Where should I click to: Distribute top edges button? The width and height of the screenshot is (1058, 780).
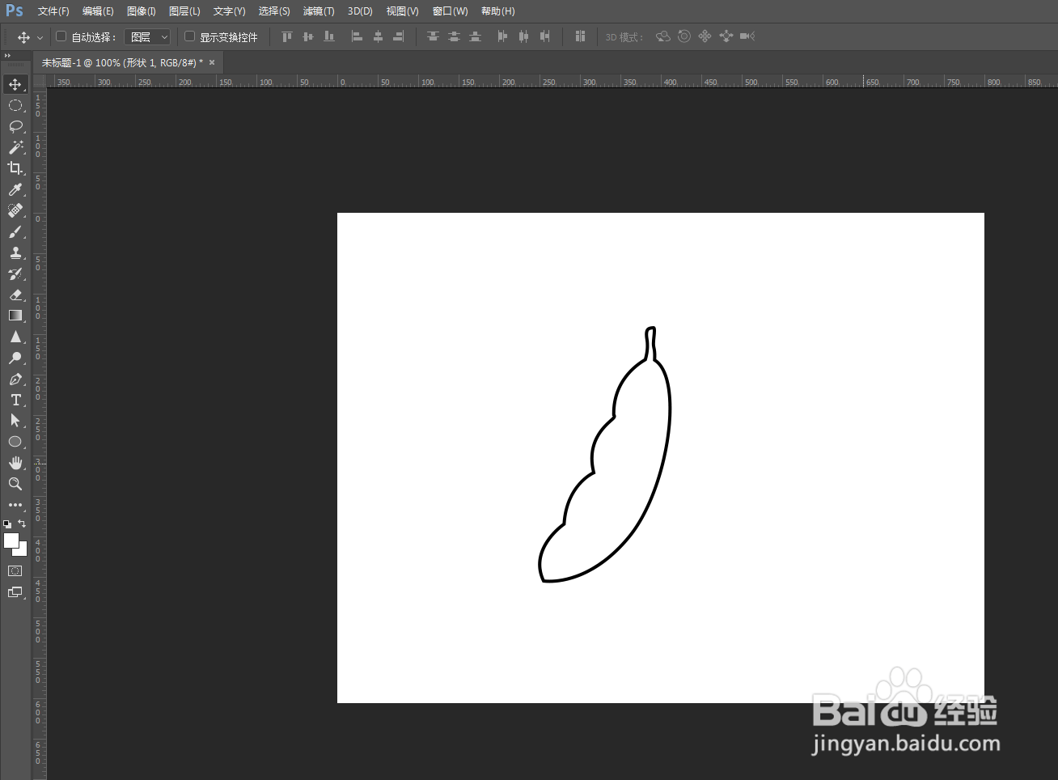[433, 36]
